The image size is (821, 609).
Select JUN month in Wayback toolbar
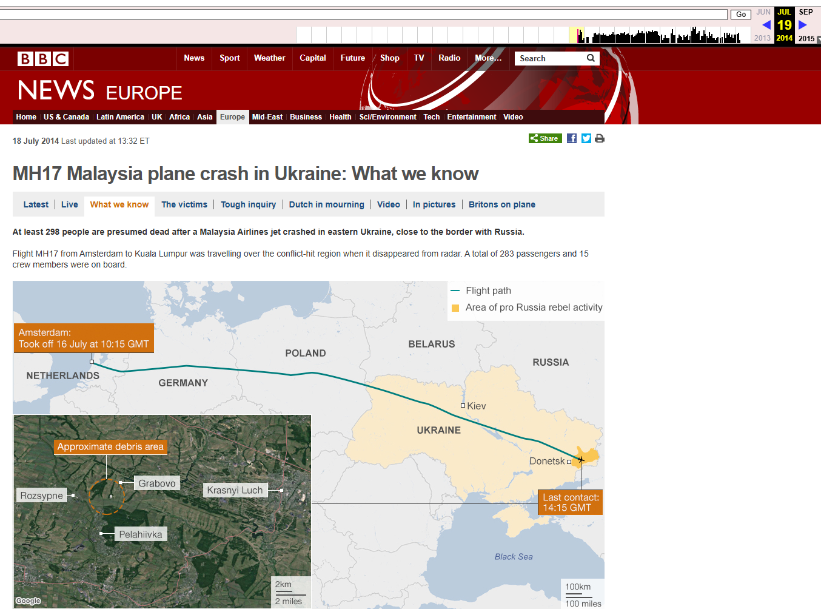[x=763, y=12]
